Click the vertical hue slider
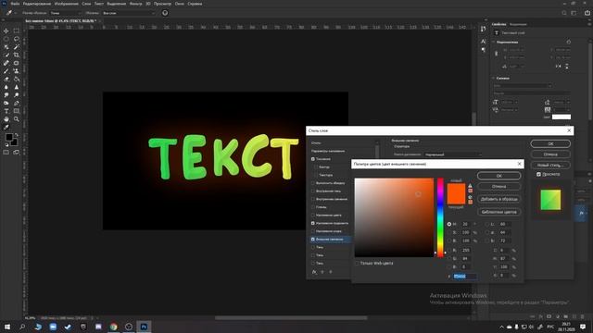The width and height of the screenshot is (593, 333). 440,218
